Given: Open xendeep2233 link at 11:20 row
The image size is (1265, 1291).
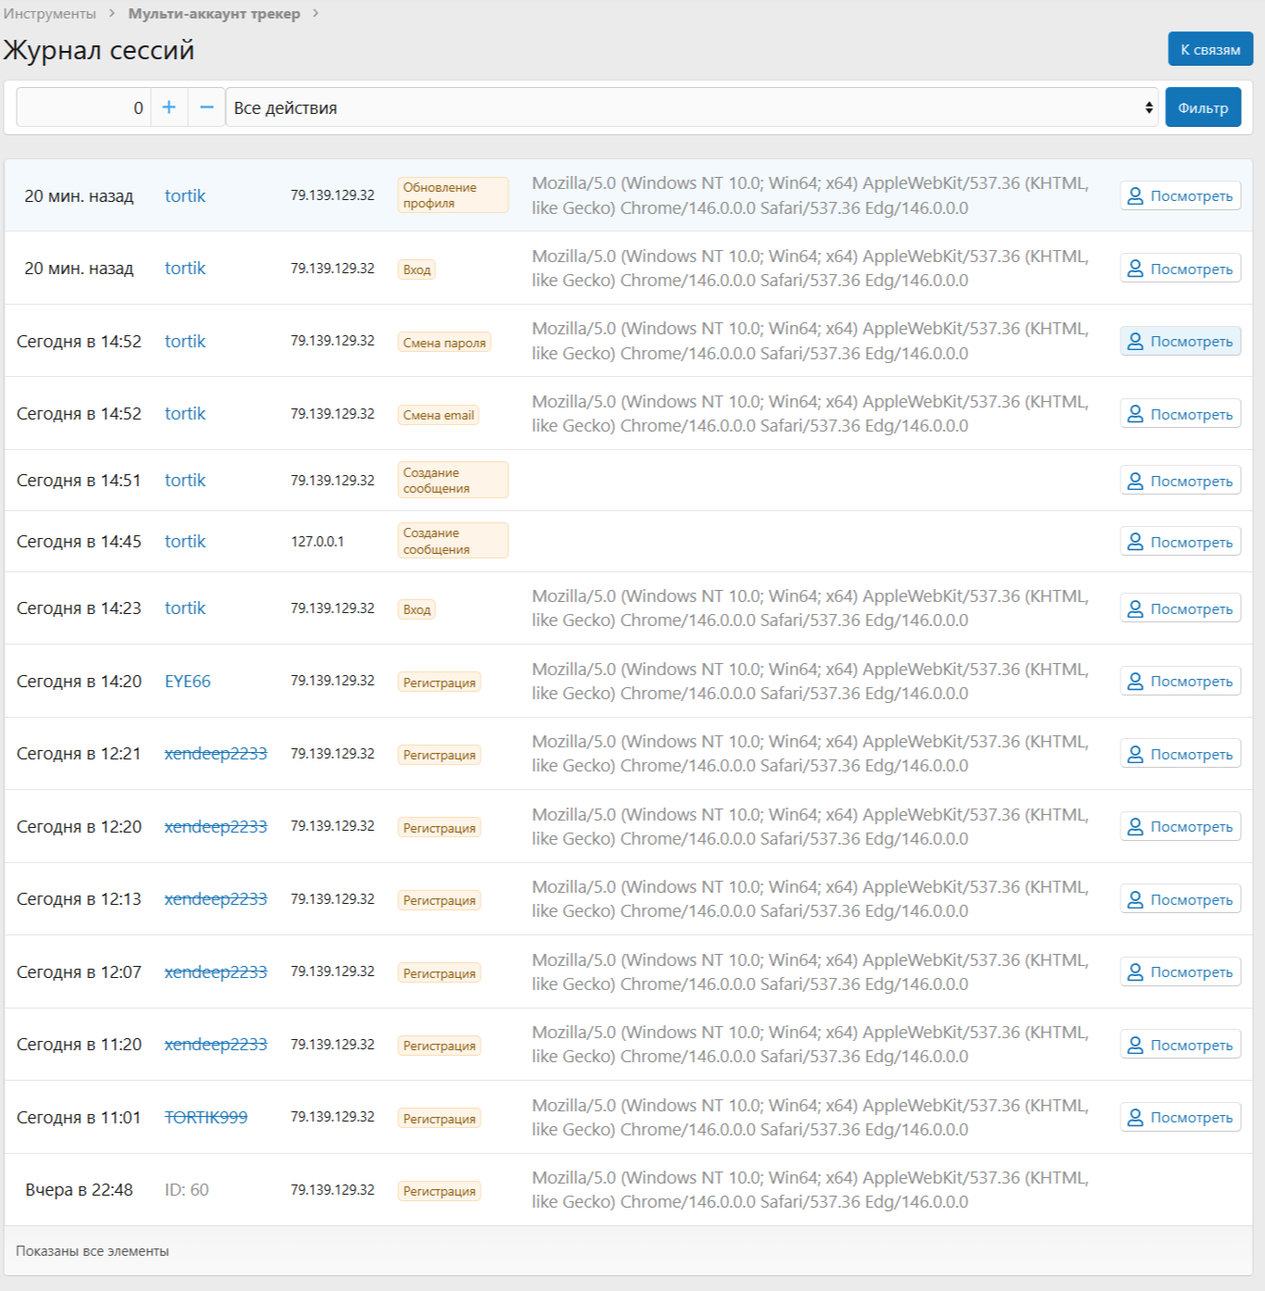Looking at the screenshot, I should click(x=216, y=1044).
